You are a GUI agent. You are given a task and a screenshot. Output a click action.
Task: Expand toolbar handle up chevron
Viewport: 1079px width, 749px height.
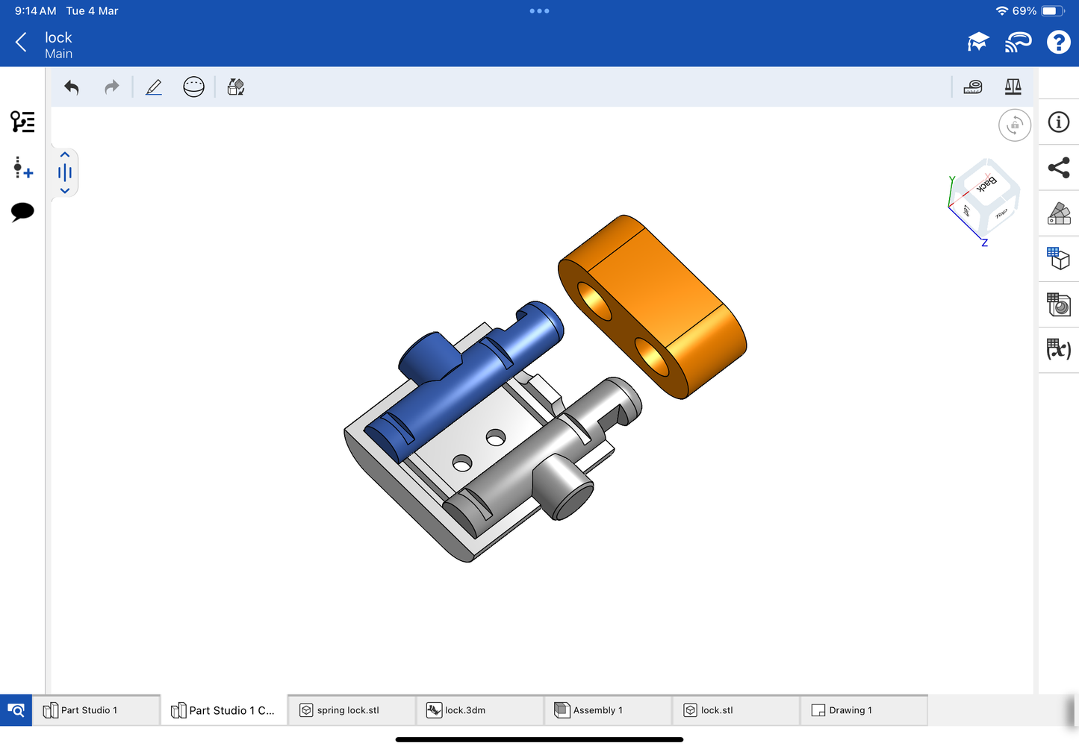tap(65, 155)
